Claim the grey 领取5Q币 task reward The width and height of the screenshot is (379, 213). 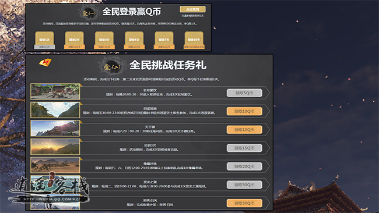point(244,93)
